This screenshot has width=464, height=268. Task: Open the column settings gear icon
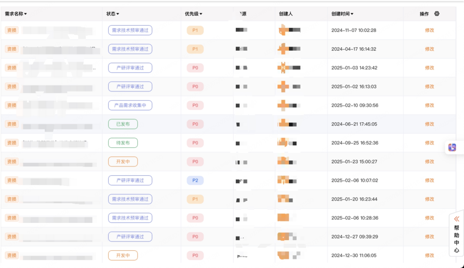pyautogui.click(x=437, y=14)
